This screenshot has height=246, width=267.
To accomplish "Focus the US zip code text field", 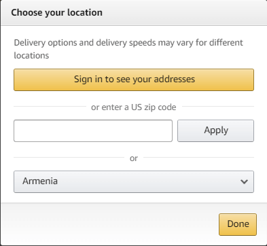I will coord(93,131).
